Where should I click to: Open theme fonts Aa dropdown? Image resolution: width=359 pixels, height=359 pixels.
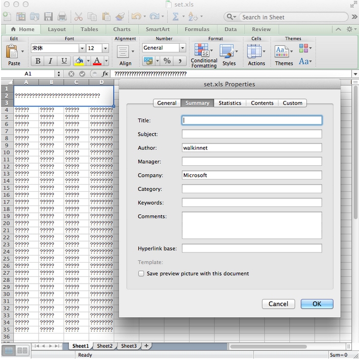[x=305, y=61]
